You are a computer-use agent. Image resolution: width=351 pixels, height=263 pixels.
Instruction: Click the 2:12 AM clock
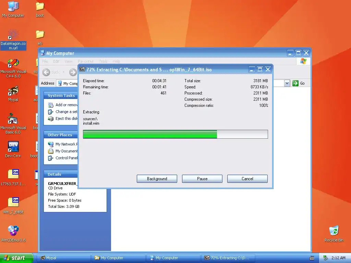(338, 258)
